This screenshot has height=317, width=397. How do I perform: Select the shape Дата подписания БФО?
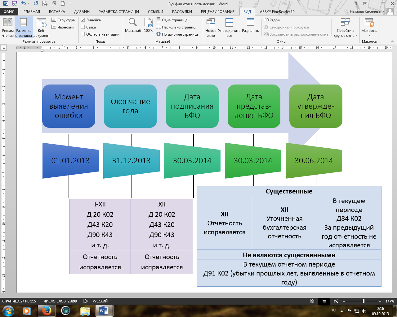(x=192, y=106)
